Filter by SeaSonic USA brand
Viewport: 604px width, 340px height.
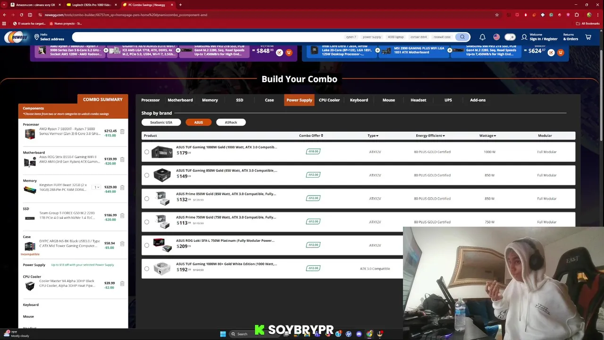click(x=161, y=122)
